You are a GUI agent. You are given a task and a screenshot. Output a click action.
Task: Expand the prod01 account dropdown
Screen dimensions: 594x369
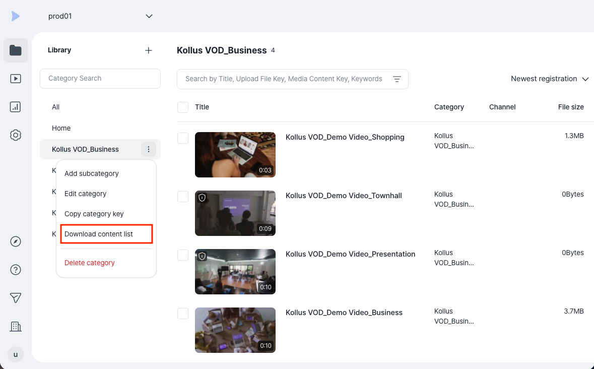tap(149, 16)
